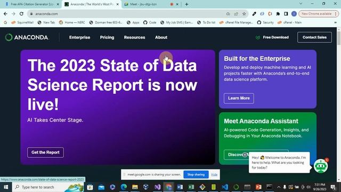Viewport: 341px width, 192px height.
Task: Open the About menu
Action: click(x=161, y=37)
